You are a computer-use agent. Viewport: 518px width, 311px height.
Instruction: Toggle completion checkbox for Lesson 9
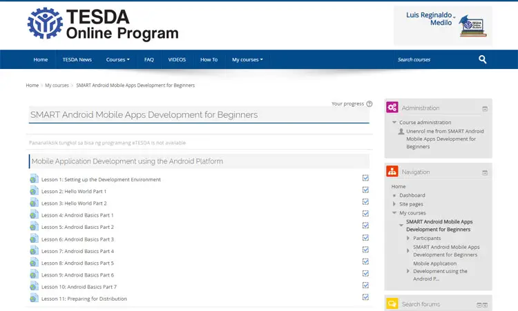365,273
